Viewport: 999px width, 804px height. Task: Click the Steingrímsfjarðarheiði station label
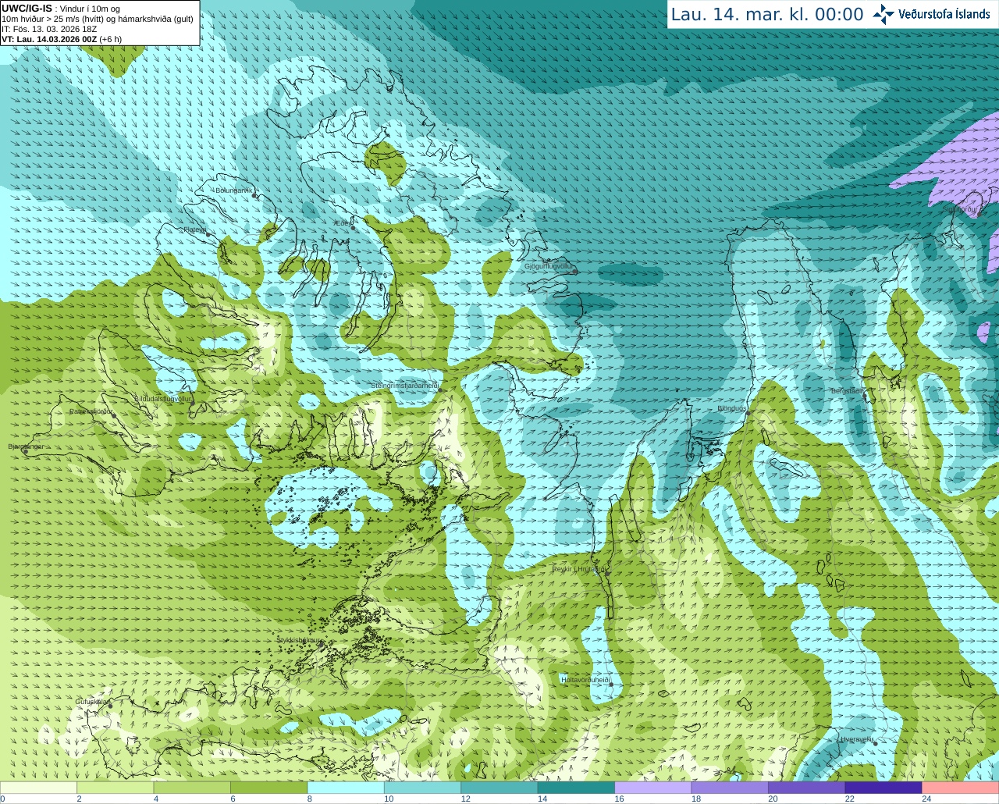(x=406, y=386)
